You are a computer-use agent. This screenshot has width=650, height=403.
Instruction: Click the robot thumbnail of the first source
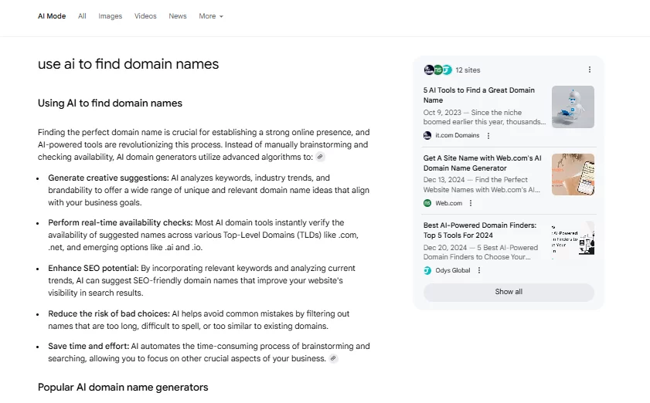point(573,107)
